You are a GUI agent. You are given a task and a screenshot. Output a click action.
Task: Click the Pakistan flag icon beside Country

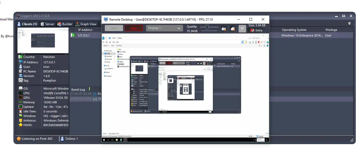tap(20, 57)
